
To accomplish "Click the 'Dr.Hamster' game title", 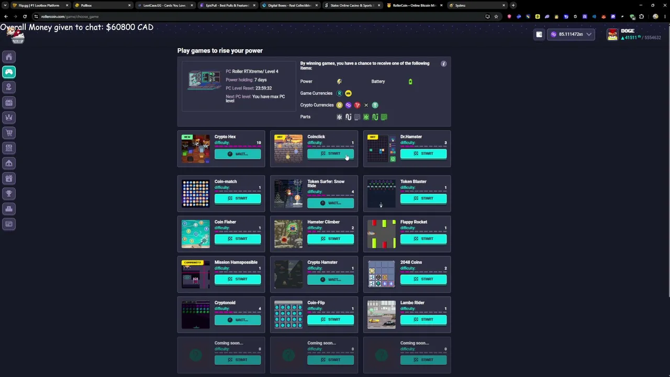I will (411, 137).
